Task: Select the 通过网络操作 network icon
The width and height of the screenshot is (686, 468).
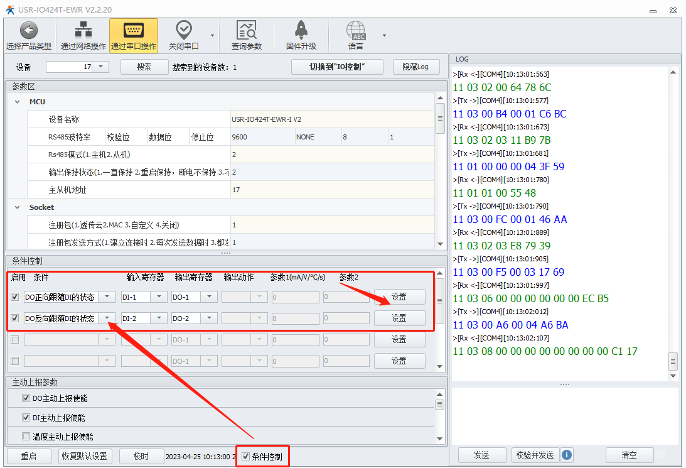Action: coord(83,30)
